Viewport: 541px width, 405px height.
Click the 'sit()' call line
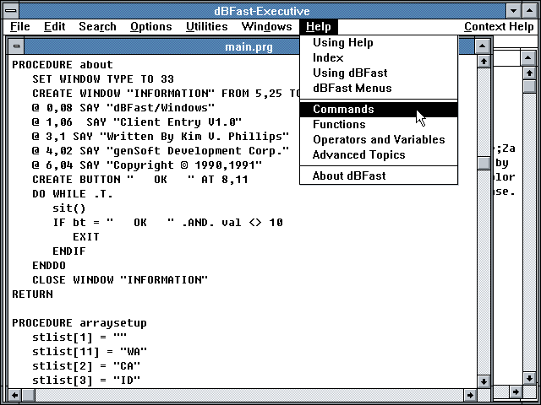(x=69, y=208)
